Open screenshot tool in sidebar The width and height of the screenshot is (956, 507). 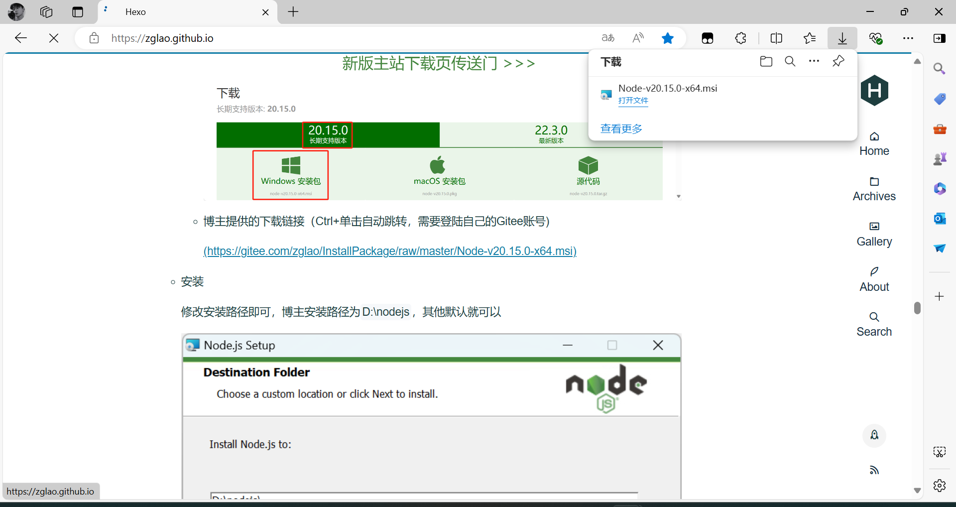[x=940, y=452]
